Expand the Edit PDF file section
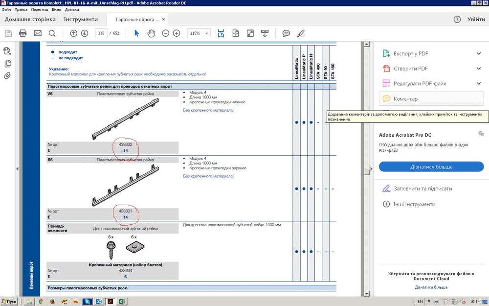 pyautogui.click(x=478, y=84)
